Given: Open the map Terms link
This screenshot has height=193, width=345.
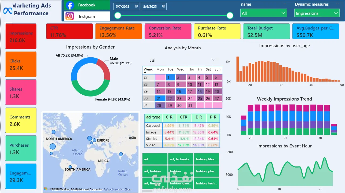Looking at the screenshot, I should tap(128, 190).
